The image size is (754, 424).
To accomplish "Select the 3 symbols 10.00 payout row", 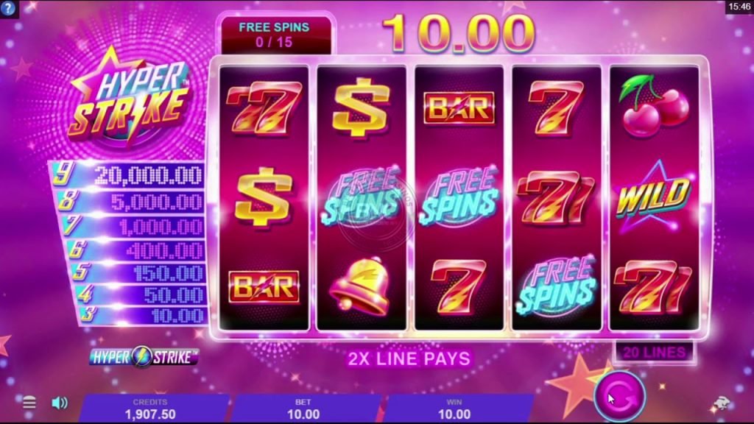I will (143, 315).
